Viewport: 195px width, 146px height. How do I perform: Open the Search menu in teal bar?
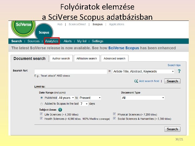[17, 41]
